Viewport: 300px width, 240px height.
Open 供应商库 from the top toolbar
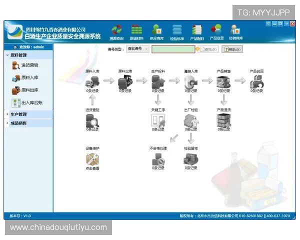[x=156, y=31]
